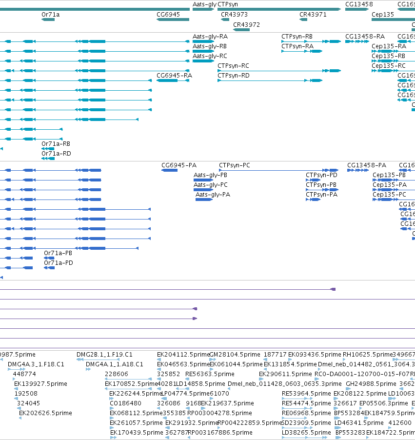The image size is (415, 440).
Task: Select EST RE53964.5prime
Action: pyautogui.click(x=306, y=394)
